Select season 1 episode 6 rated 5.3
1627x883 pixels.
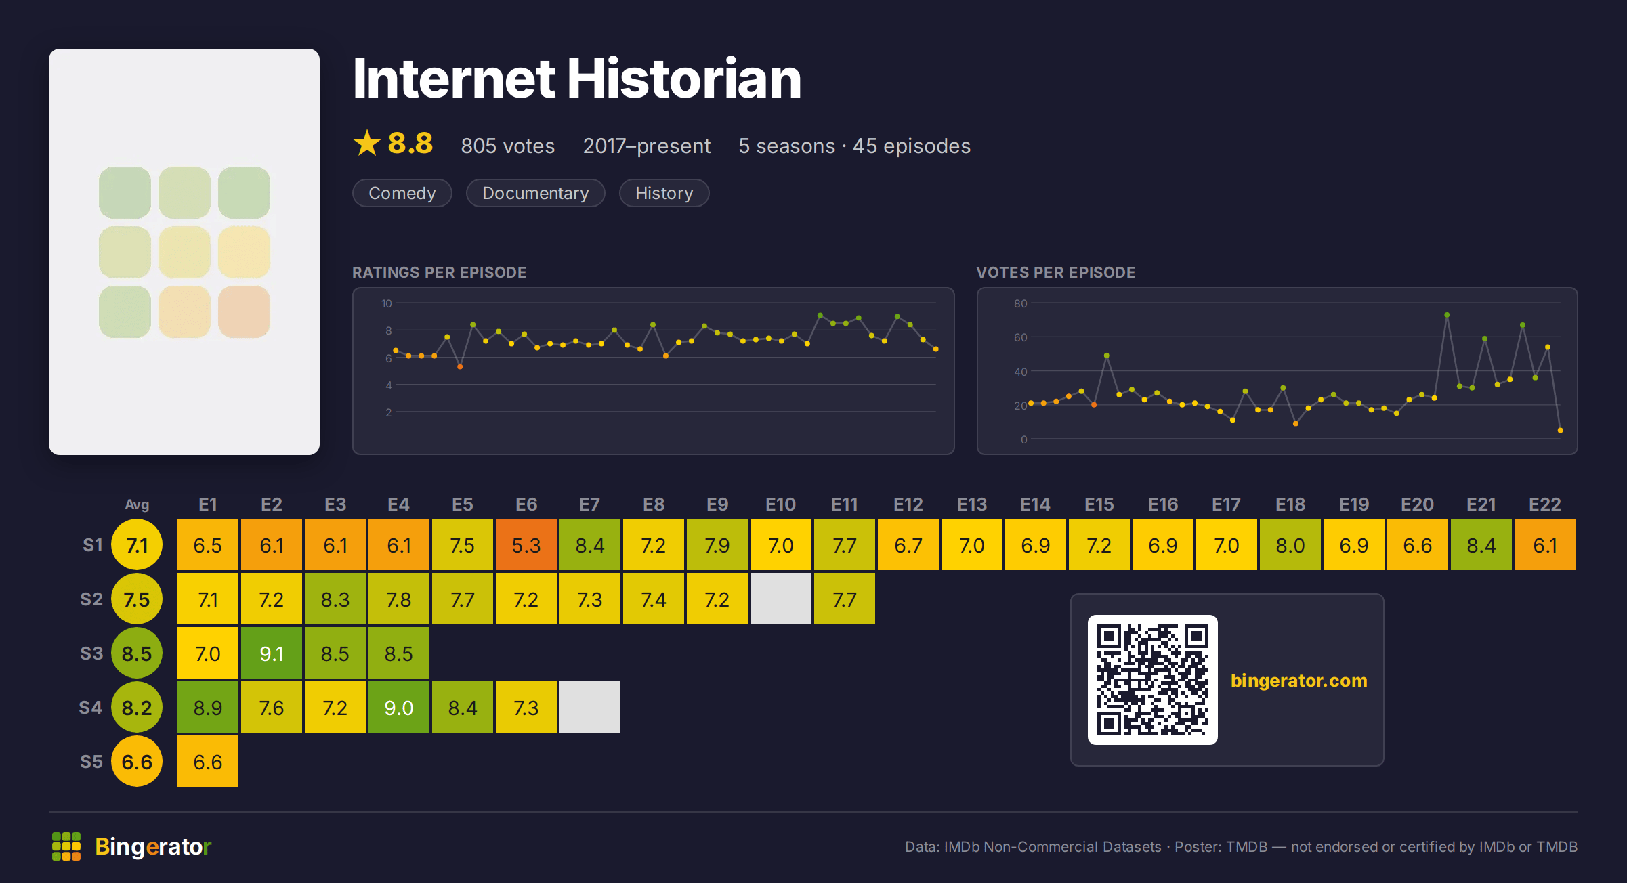(526, 544)
